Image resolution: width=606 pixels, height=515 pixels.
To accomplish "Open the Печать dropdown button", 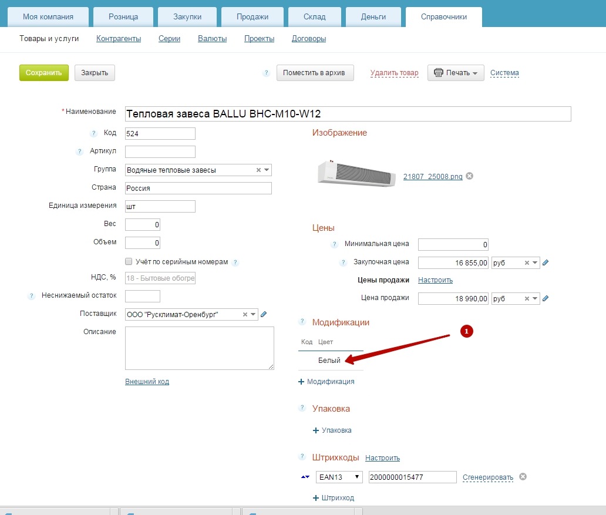I will (456, 73).
